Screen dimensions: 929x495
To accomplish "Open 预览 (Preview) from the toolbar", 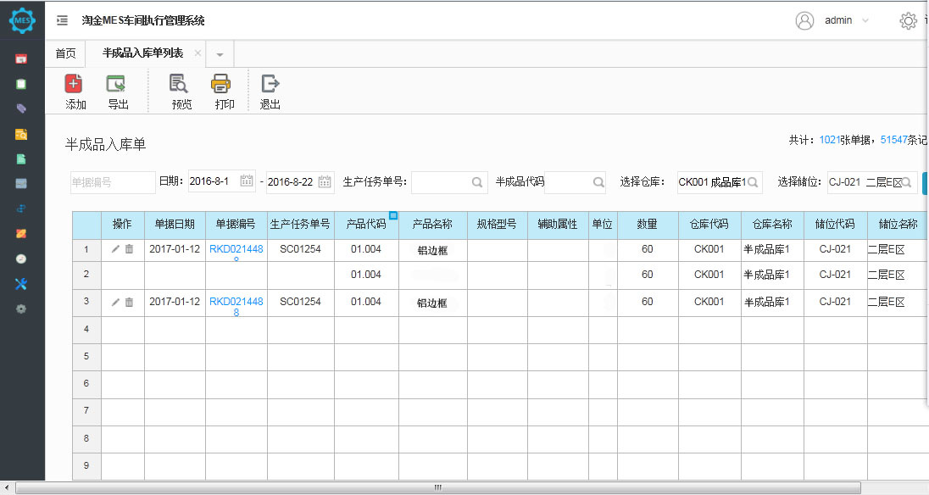I will pyautogui.click(x=179, y=83).
